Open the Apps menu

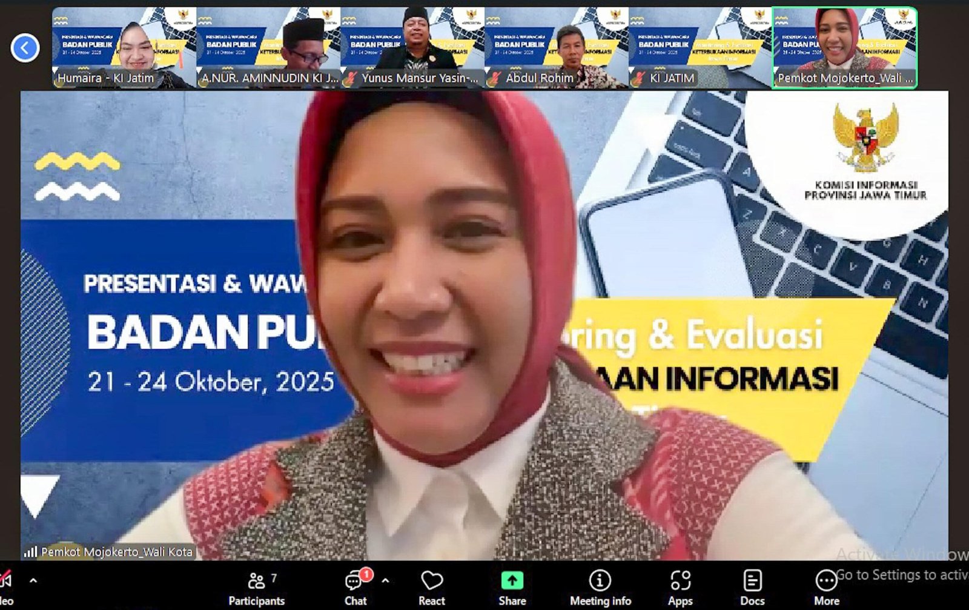680,588
